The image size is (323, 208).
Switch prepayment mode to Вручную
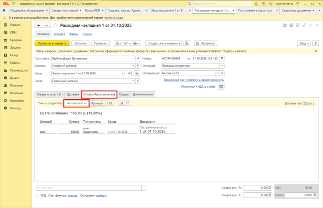pyautogui.click(x=96, y=103)
